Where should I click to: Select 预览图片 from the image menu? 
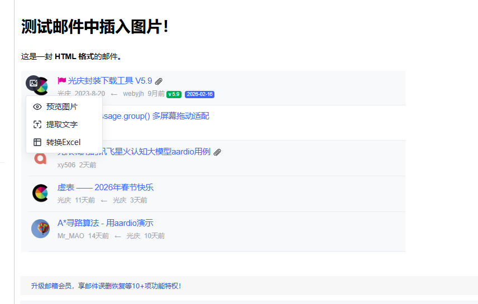coord(61,107)
